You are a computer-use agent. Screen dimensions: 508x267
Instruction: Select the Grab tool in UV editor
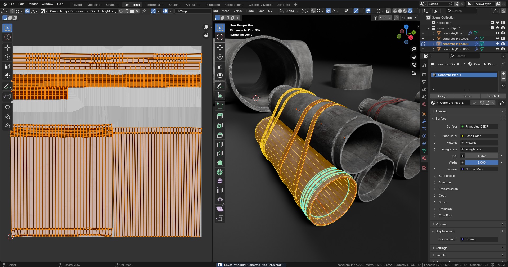pos(7,107)
